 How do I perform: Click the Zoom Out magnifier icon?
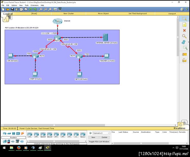[50, 9]
